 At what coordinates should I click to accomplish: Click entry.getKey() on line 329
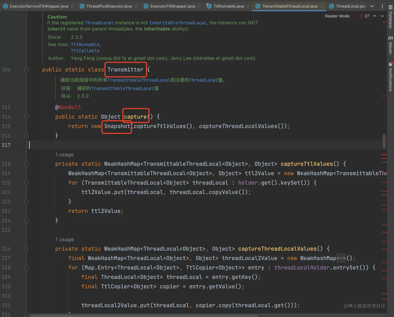[235, 277]
